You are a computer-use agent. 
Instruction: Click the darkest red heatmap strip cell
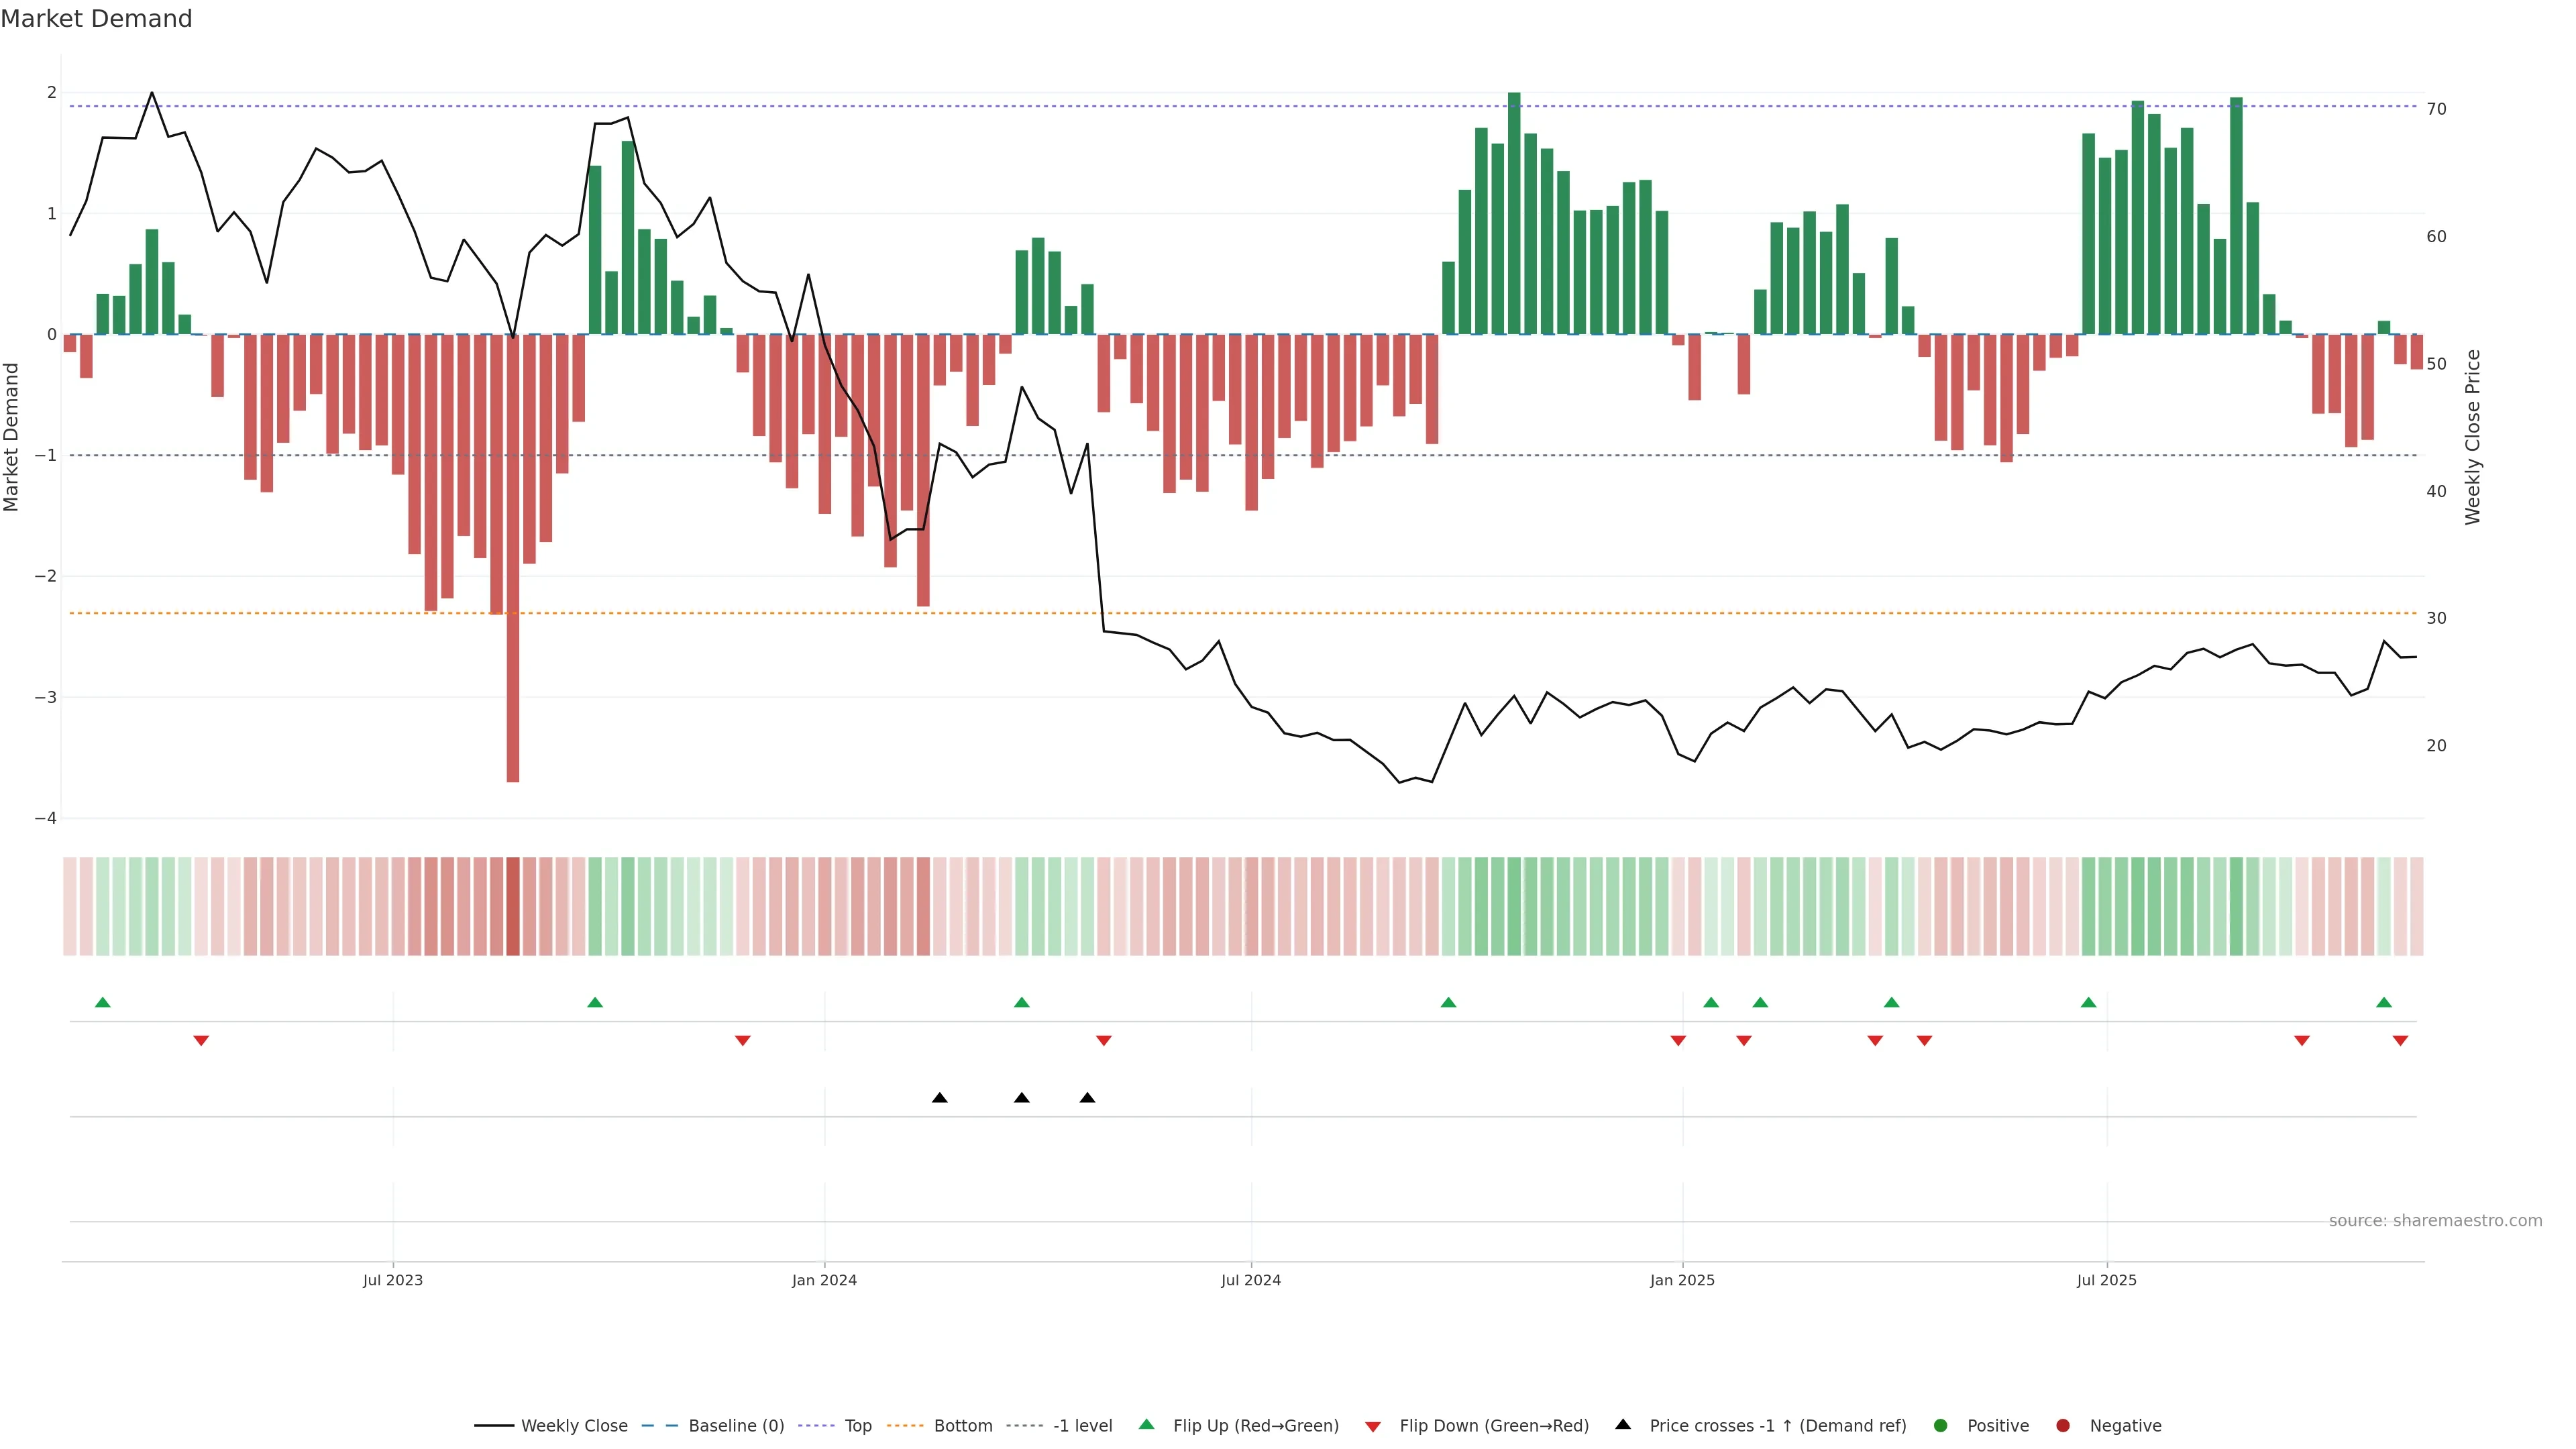pyautogui.click(x=513, y=906)
